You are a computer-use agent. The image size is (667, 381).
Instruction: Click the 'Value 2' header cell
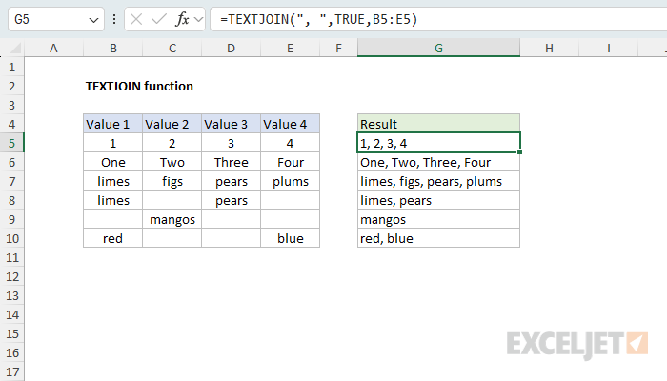point(172,124)
